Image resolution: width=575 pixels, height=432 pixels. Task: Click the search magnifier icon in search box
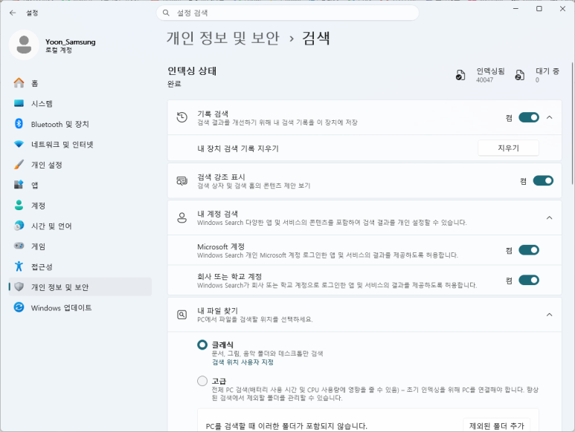(166, 13)
